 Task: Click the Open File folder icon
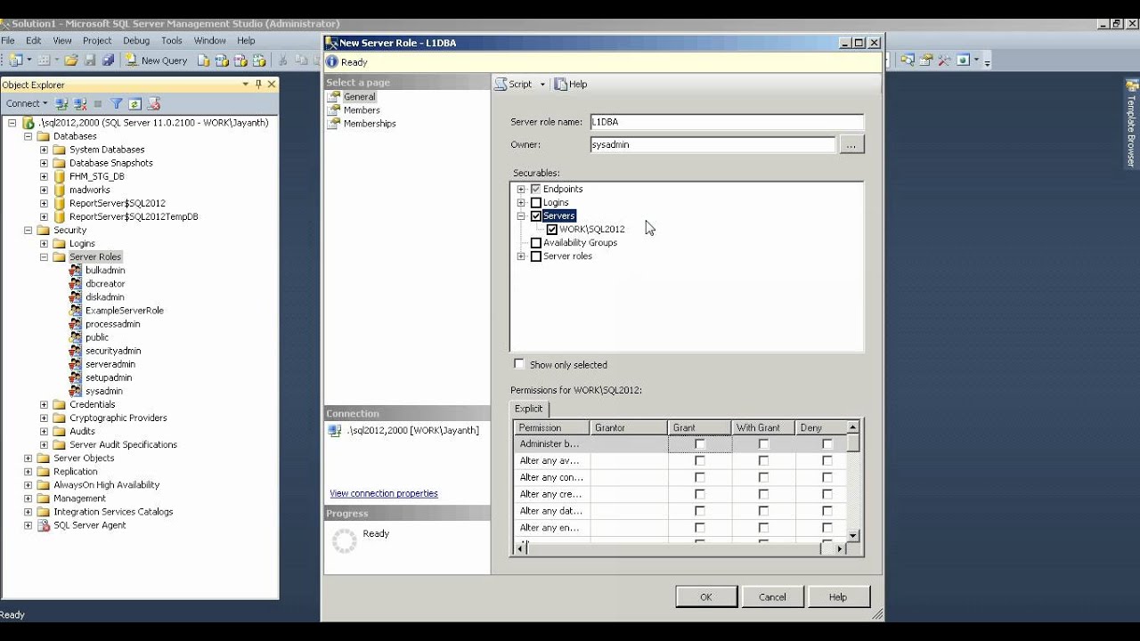point(71,61)
